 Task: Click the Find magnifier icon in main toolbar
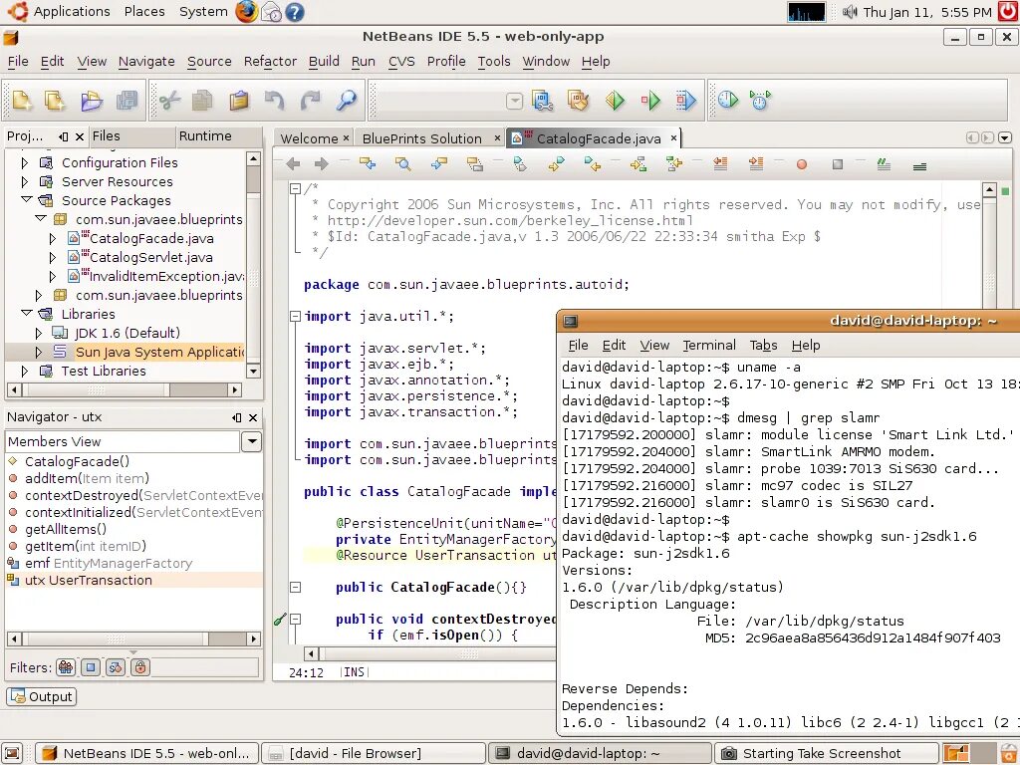coord(346,101)
